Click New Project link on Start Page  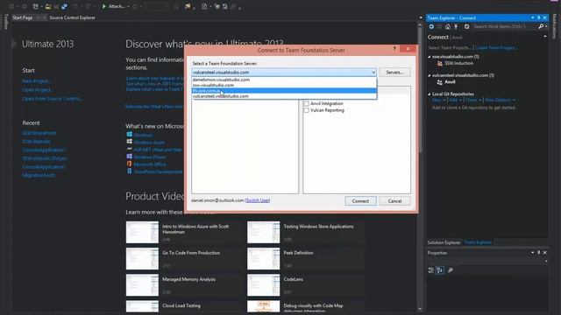(x=37, y=81)
